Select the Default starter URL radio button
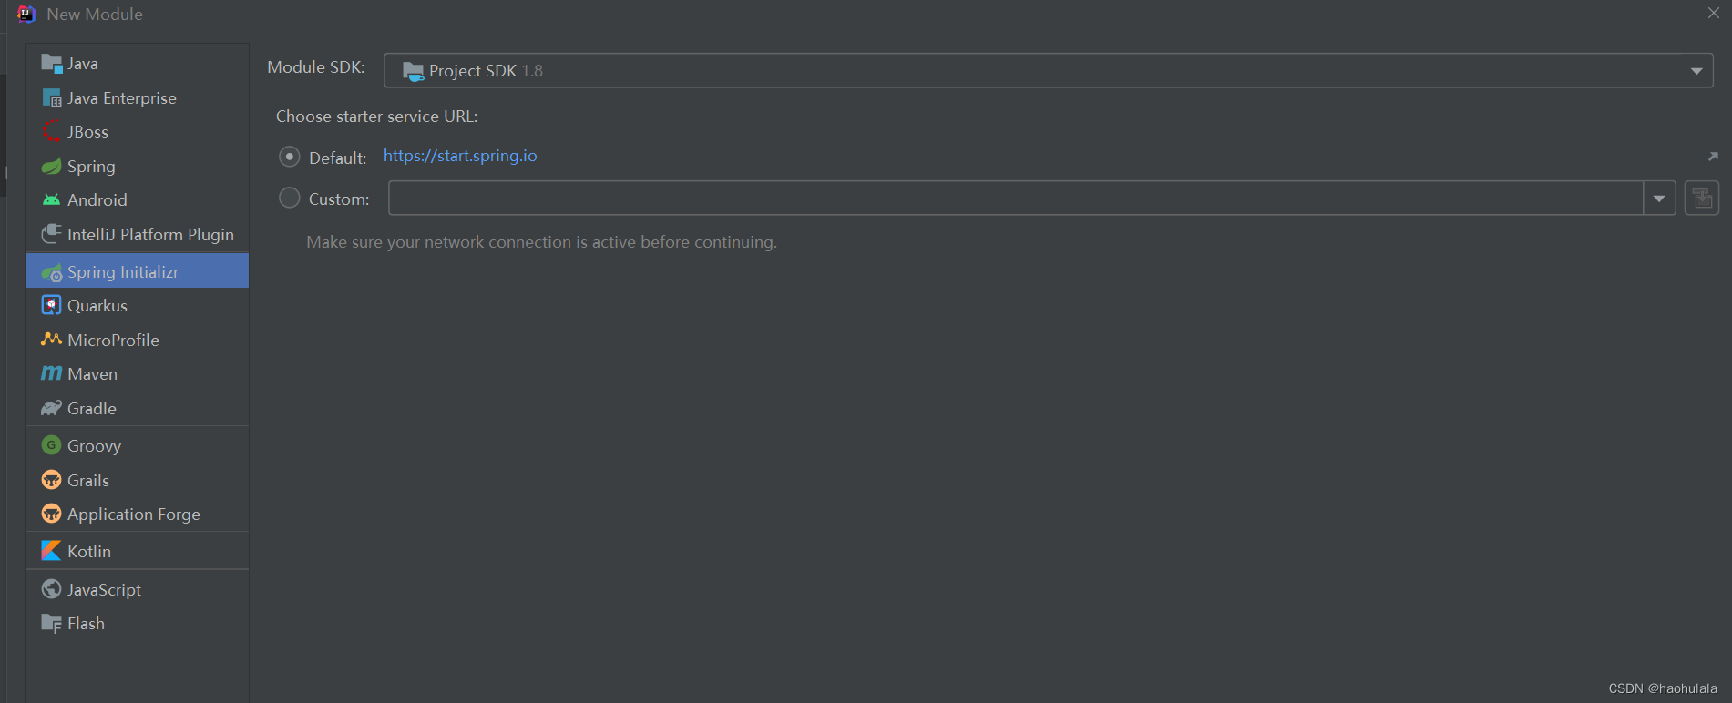The height and width of the screenshot is (703, 1732). [290, 157]
